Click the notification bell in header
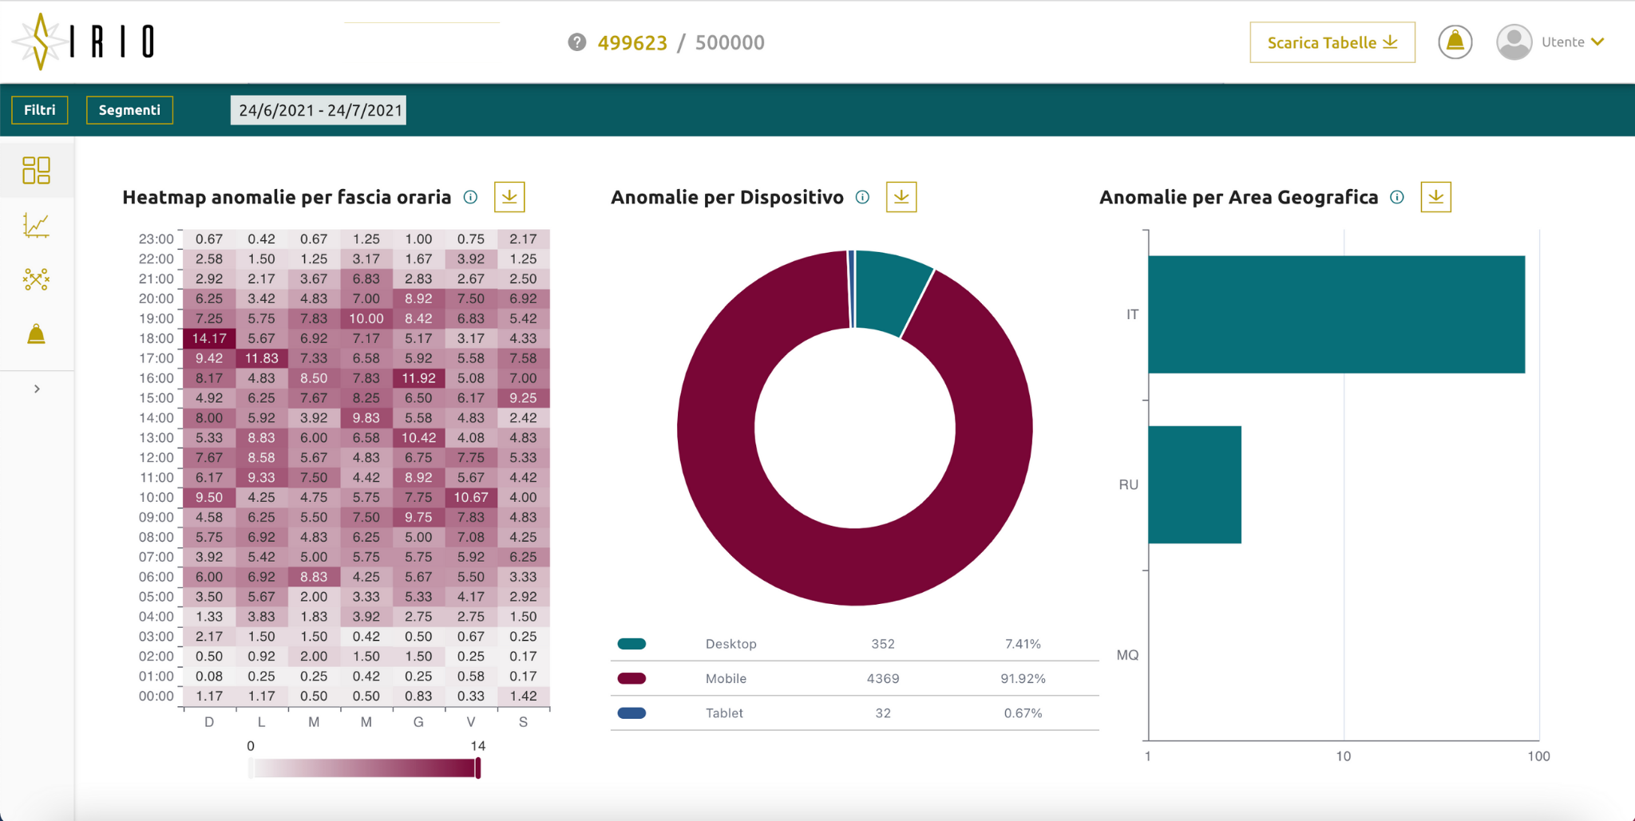Screen dimensions: 1635x821 coord(1455,42)
